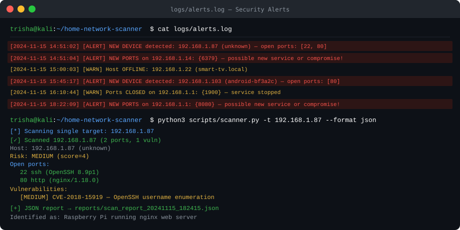Click the green maximize window button
This screenshot has height=230, width=460.
pos(32,9)
